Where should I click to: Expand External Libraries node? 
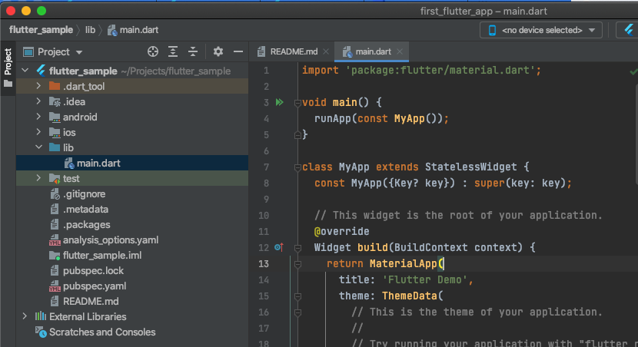[x=25, y=316]
